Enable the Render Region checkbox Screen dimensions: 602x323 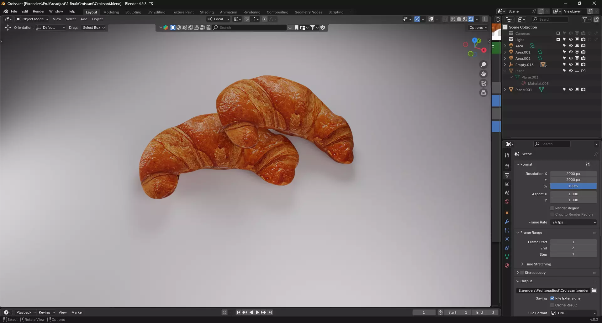tap(552, 208)
